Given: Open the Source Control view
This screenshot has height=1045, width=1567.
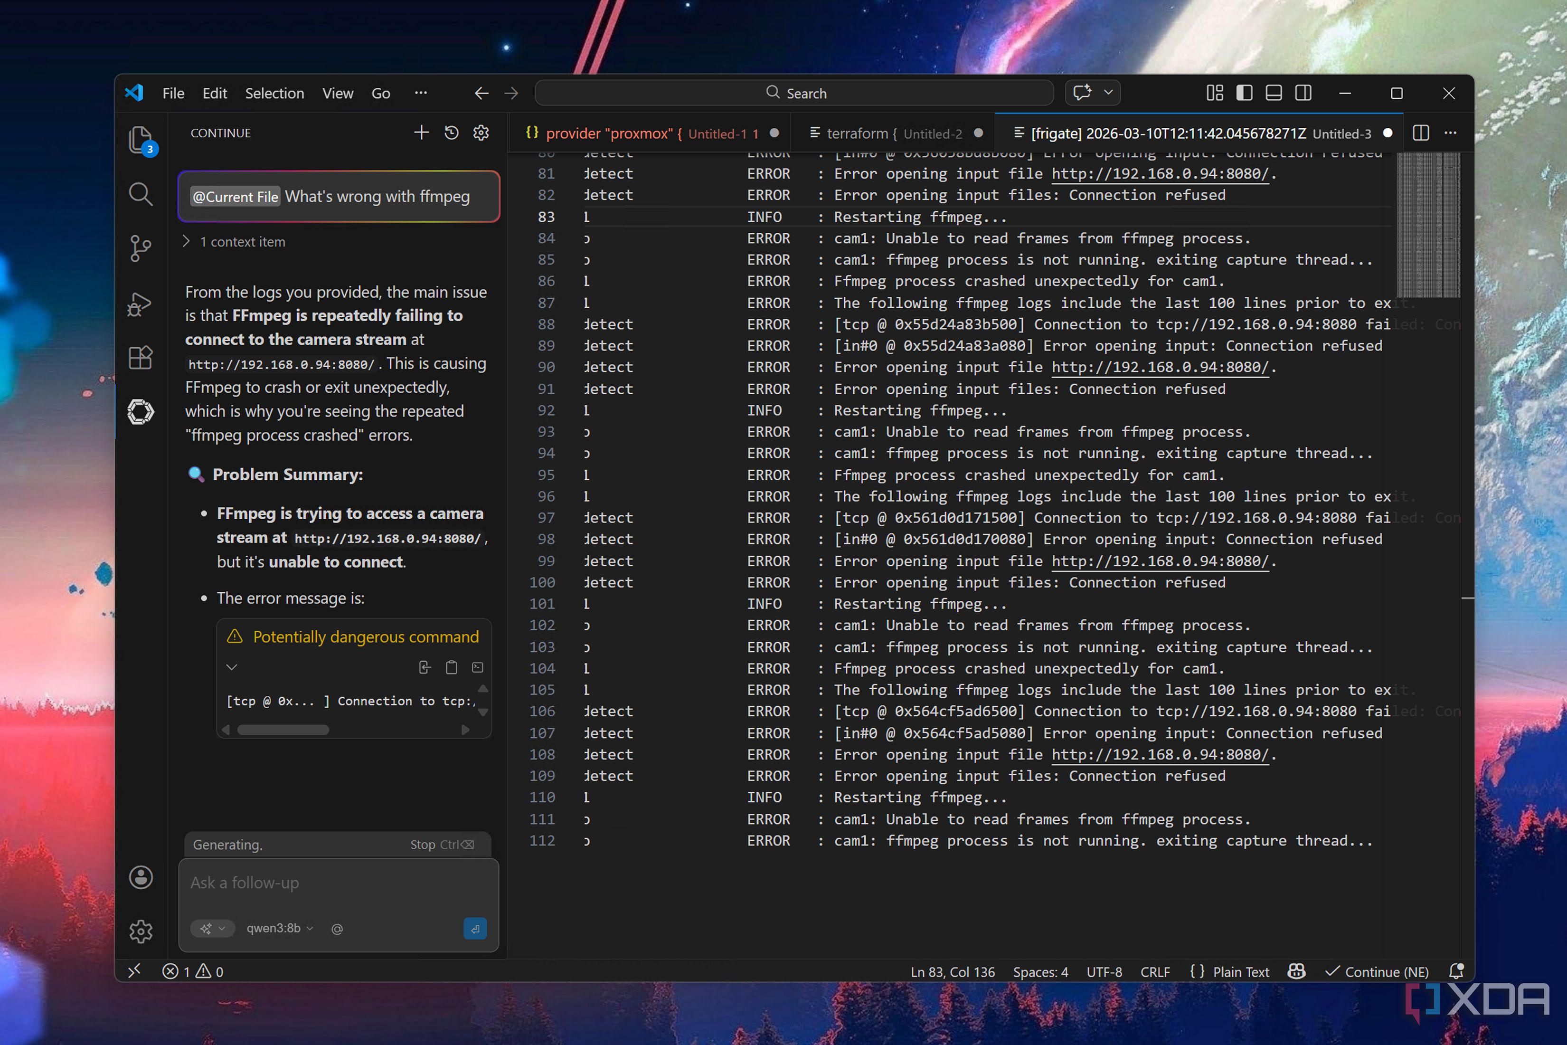Looking at the screenshot, I should 141,248.
